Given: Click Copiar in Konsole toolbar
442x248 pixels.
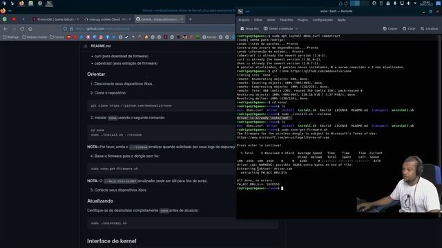Looking at the screenshot, I should [390, 29].
